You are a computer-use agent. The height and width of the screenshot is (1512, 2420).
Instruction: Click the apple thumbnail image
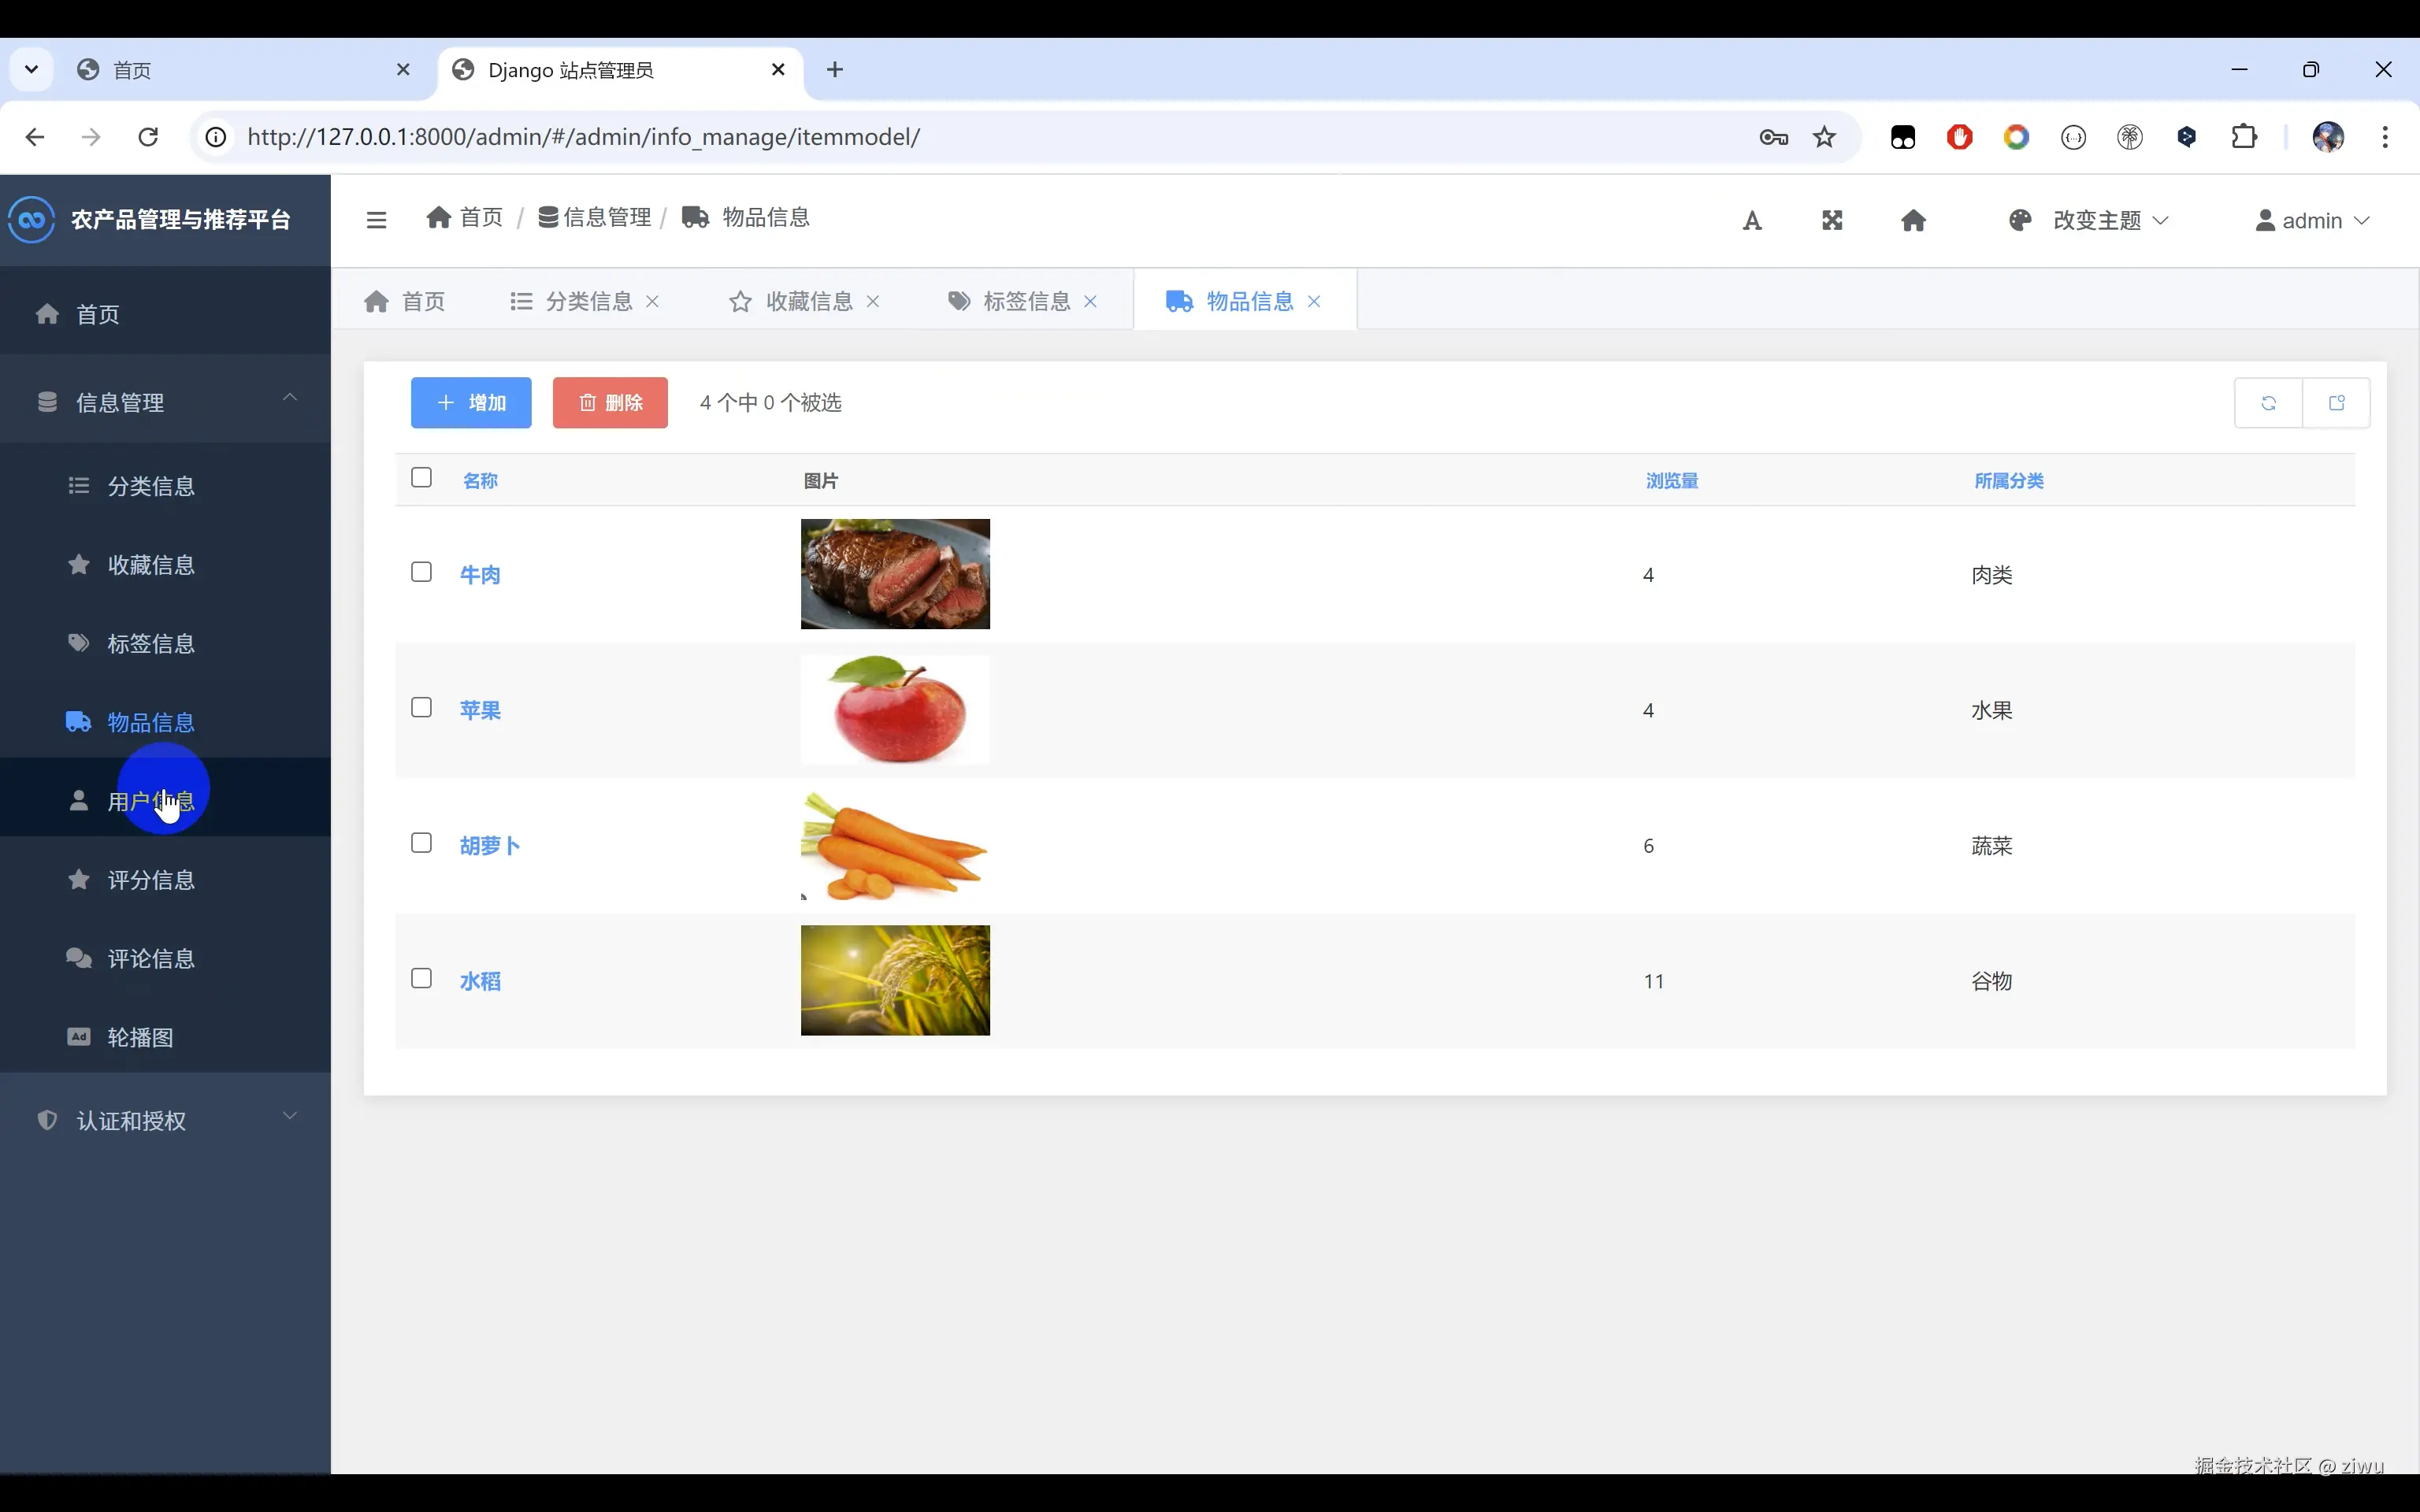point(895,710)
